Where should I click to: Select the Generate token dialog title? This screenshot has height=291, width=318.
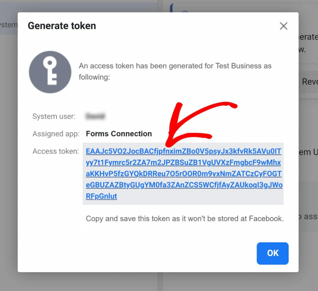tap(61, 26)
